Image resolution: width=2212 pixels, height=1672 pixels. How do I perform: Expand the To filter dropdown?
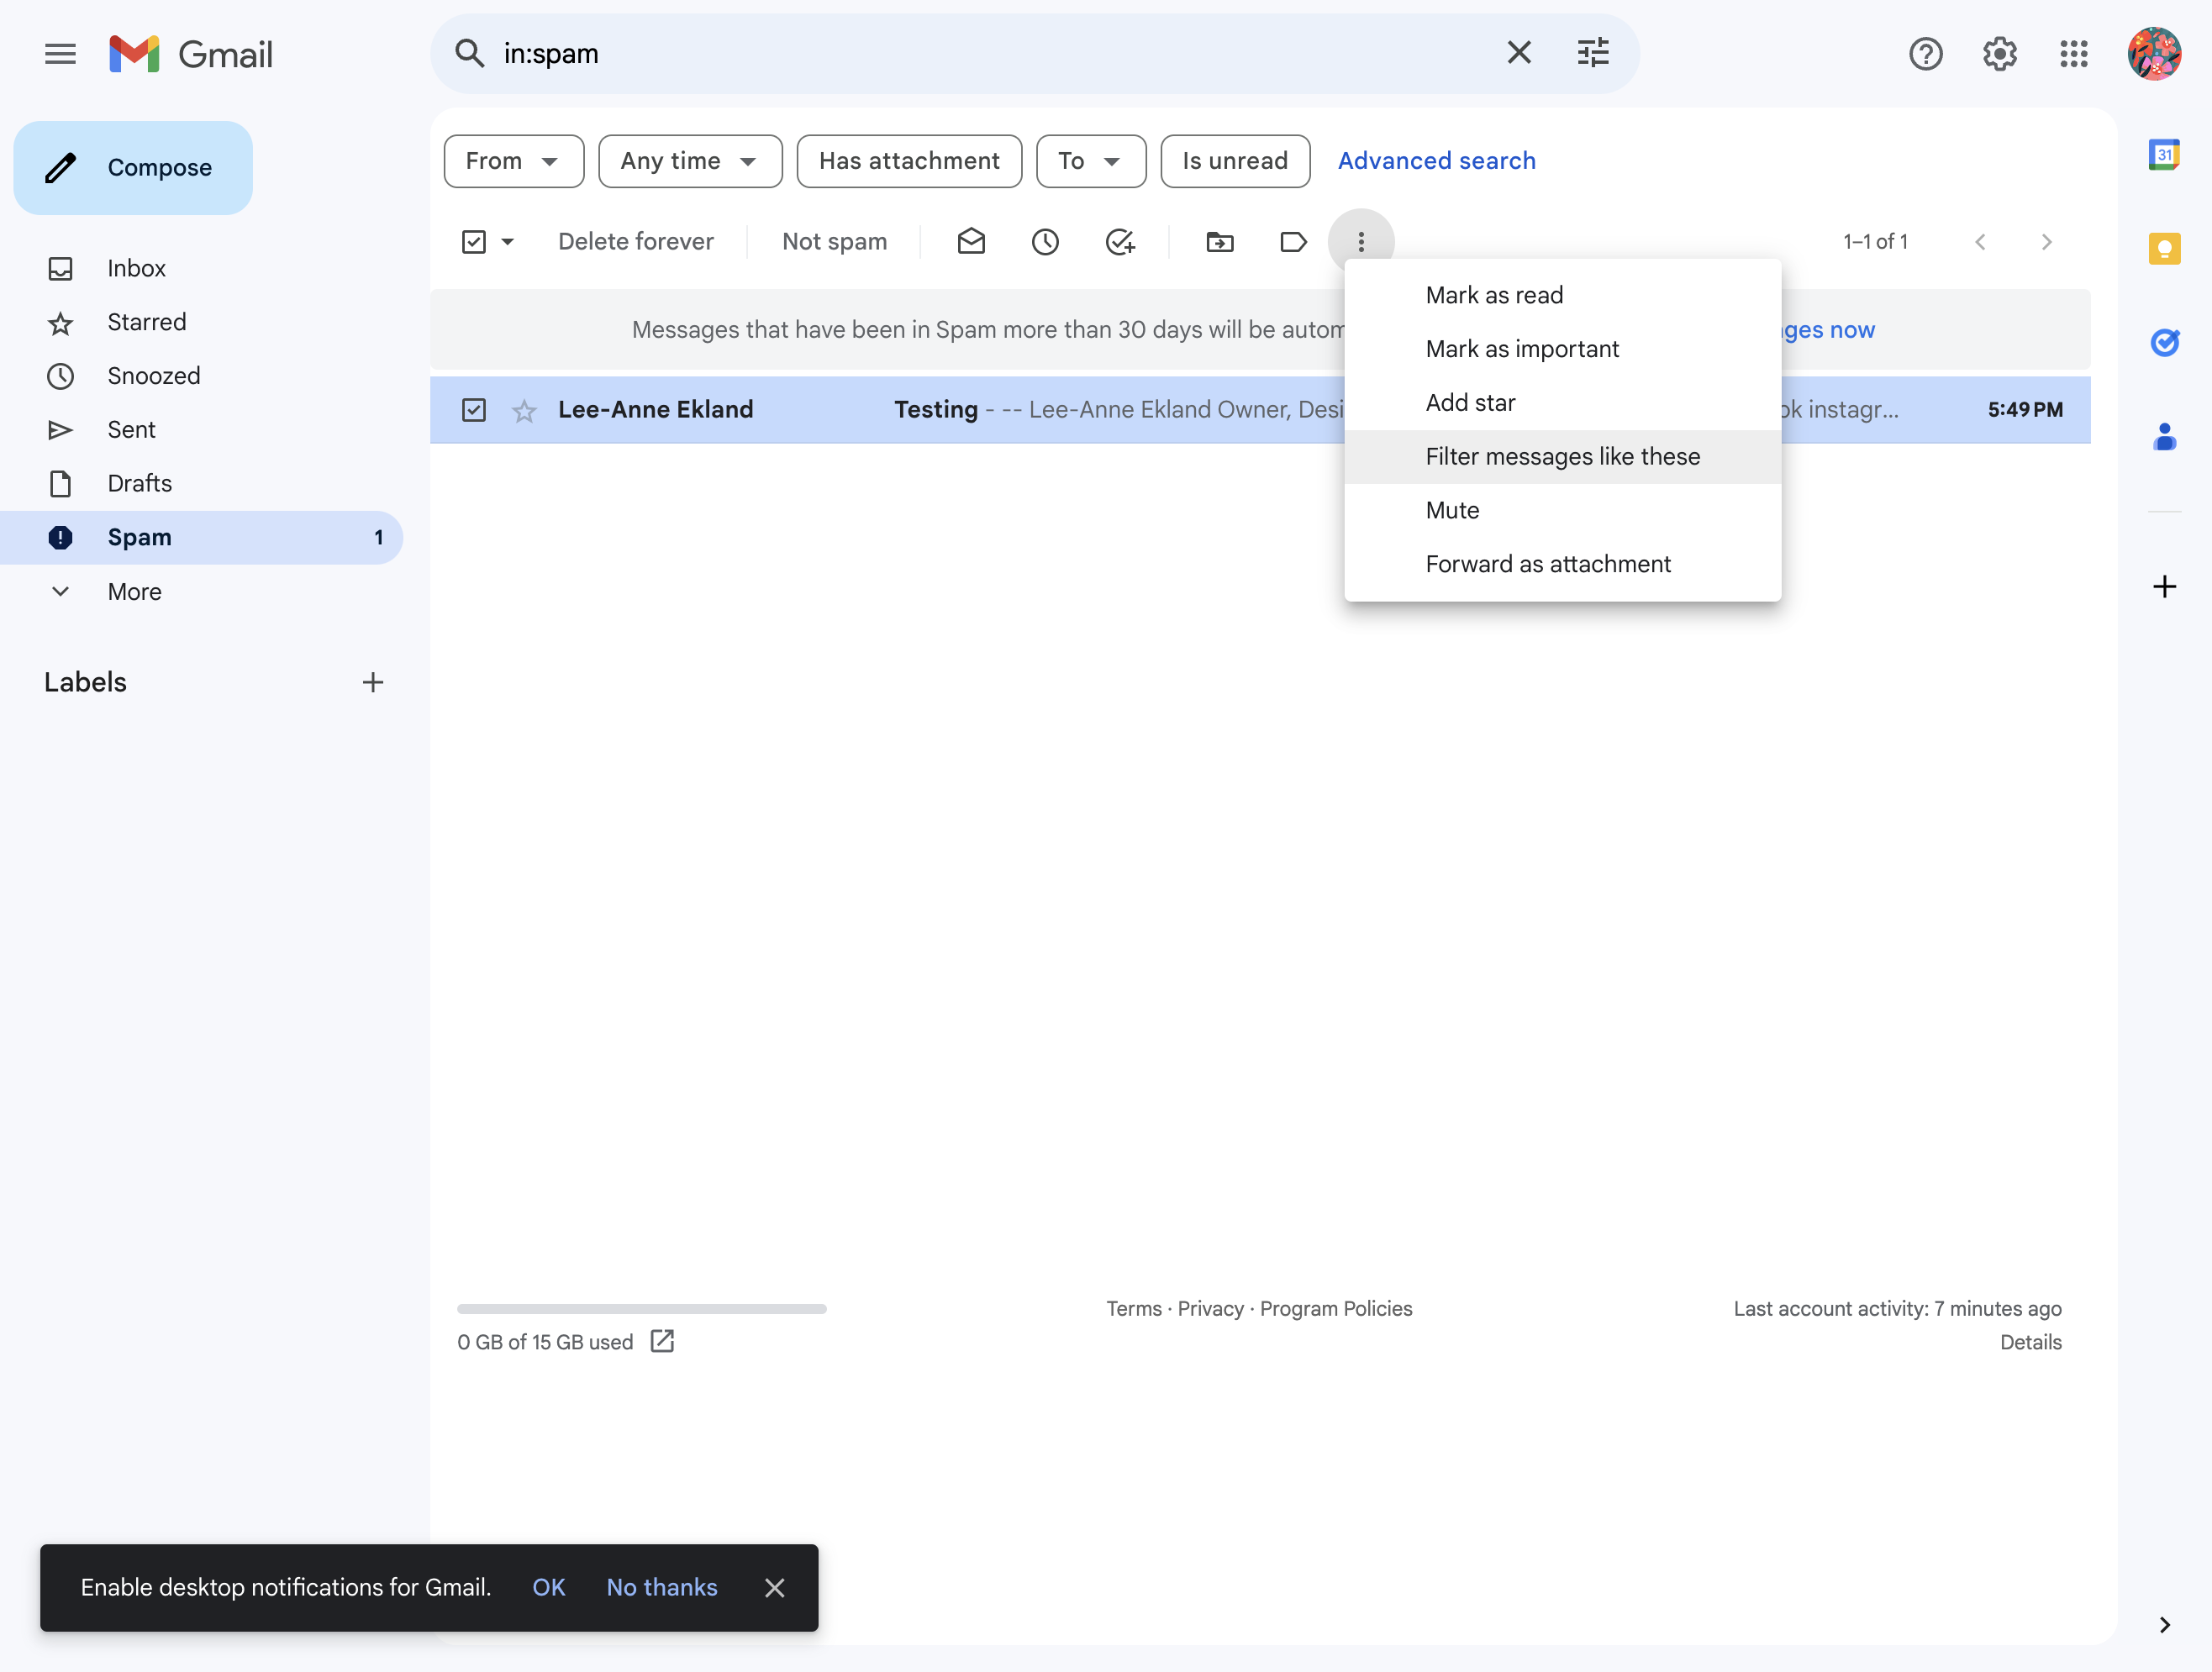1091,161
